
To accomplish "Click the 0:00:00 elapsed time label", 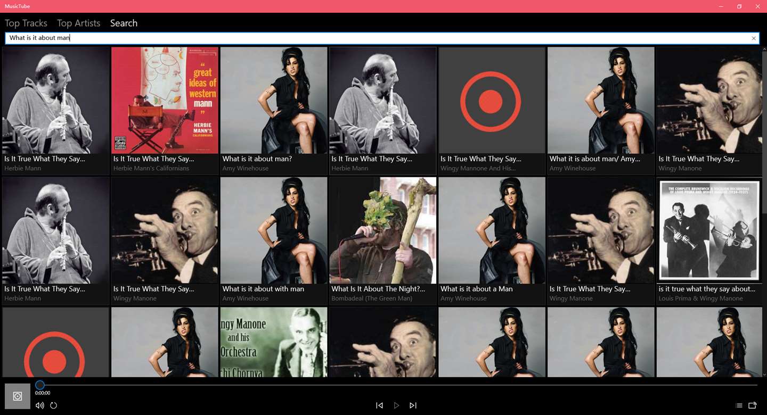I will [x=43, y=393].
